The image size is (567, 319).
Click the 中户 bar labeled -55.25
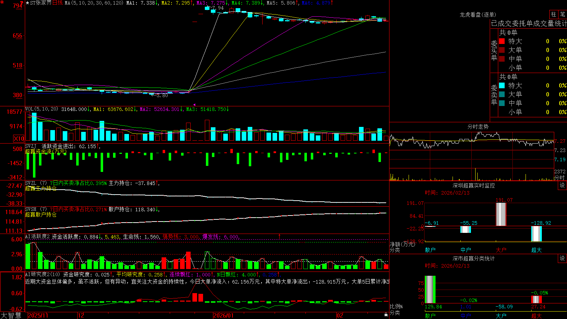click(x=465, y=229)
